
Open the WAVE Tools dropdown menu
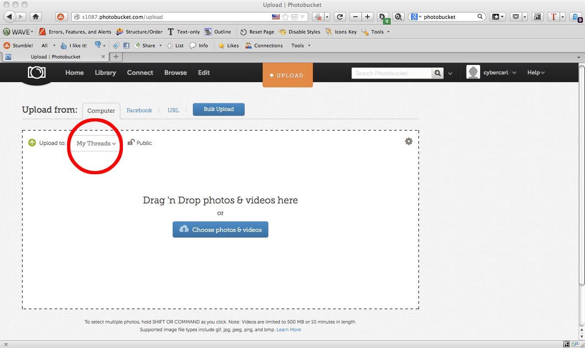pyautogui.click(x=376, y=32)
